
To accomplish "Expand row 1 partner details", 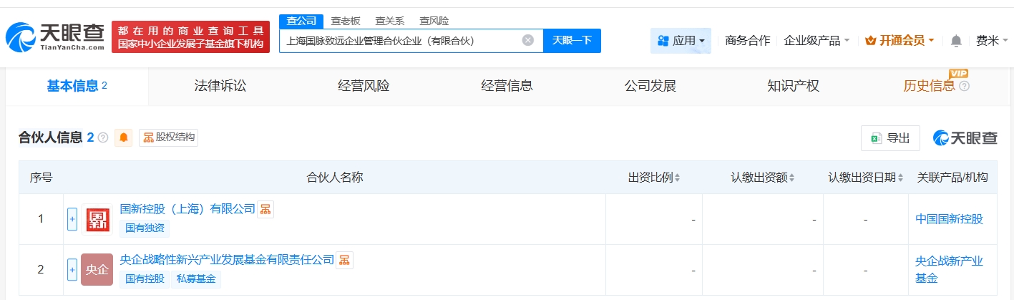I will tap(72, 219).
